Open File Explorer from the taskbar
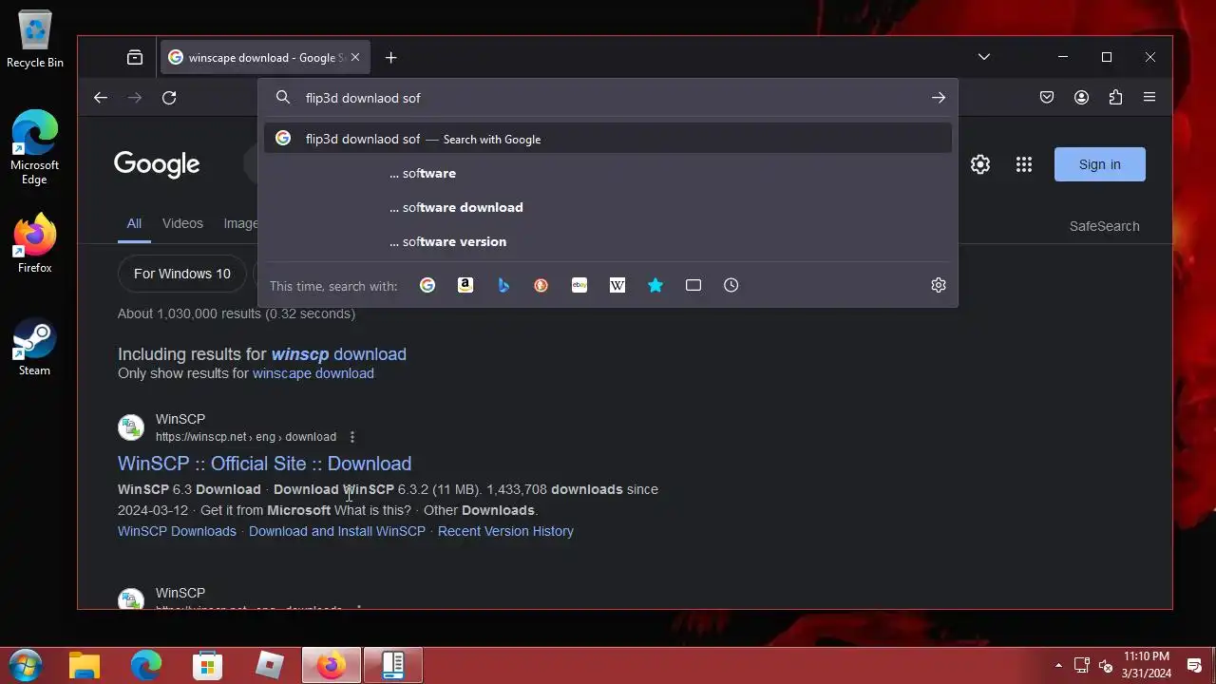The height and width of the screenshot is (684, 1216). point(85,666)
